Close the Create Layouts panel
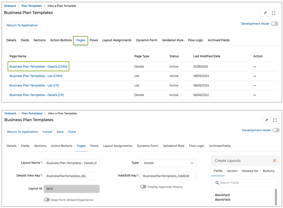 pyautogui.click(x=274, y=161)
